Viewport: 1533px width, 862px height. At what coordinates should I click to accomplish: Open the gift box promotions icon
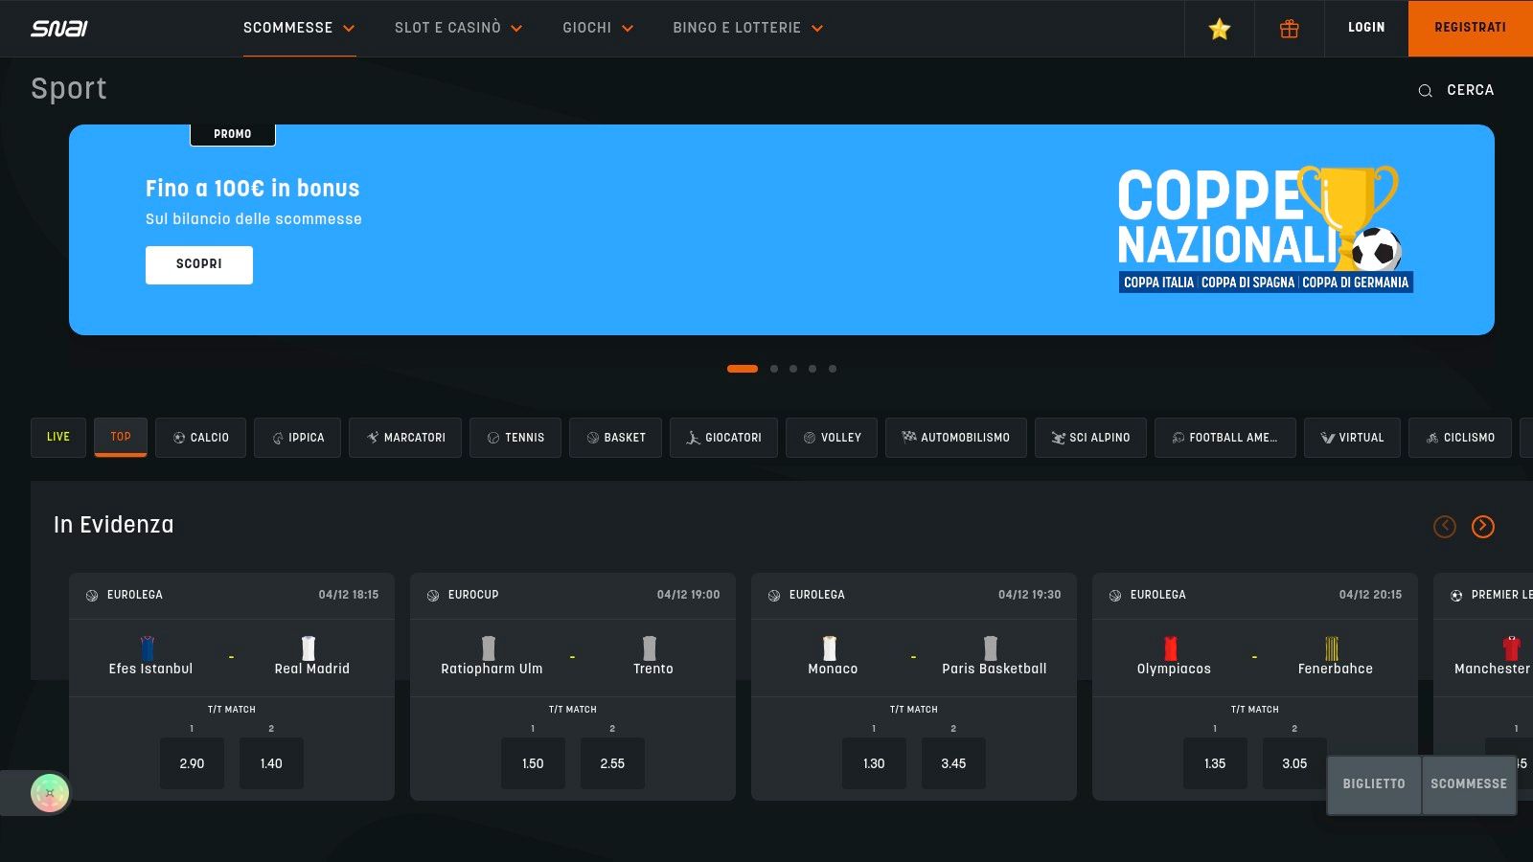pyautogui.click(x=1289, y=29)
